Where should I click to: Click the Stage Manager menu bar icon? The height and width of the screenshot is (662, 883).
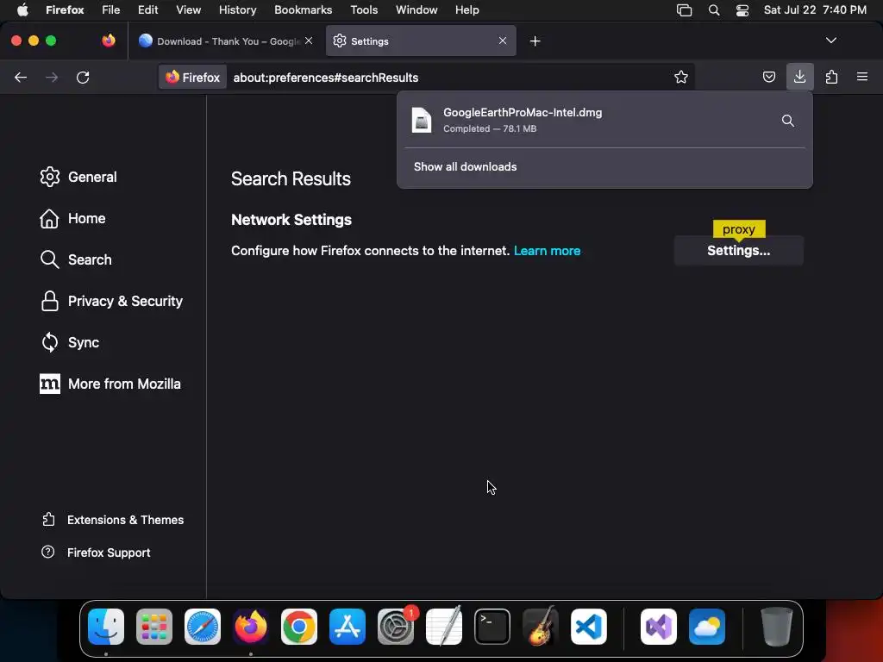[x=684, y=10]
